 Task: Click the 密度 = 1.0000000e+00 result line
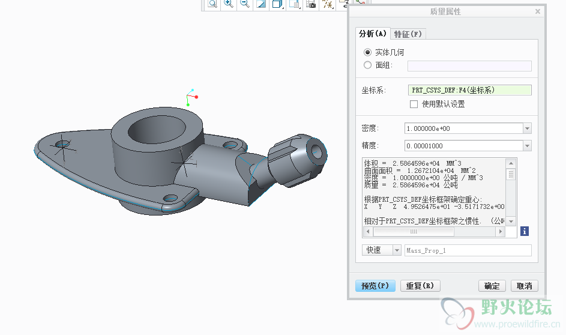pyautogui.click(x=423, y=178)
